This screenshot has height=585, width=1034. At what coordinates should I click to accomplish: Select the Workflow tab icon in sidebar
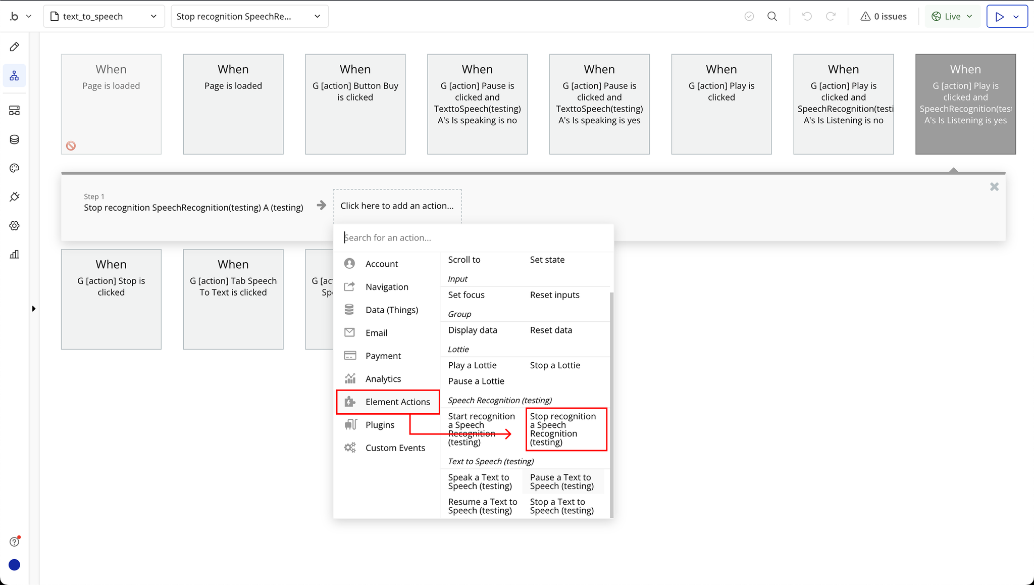14,76
